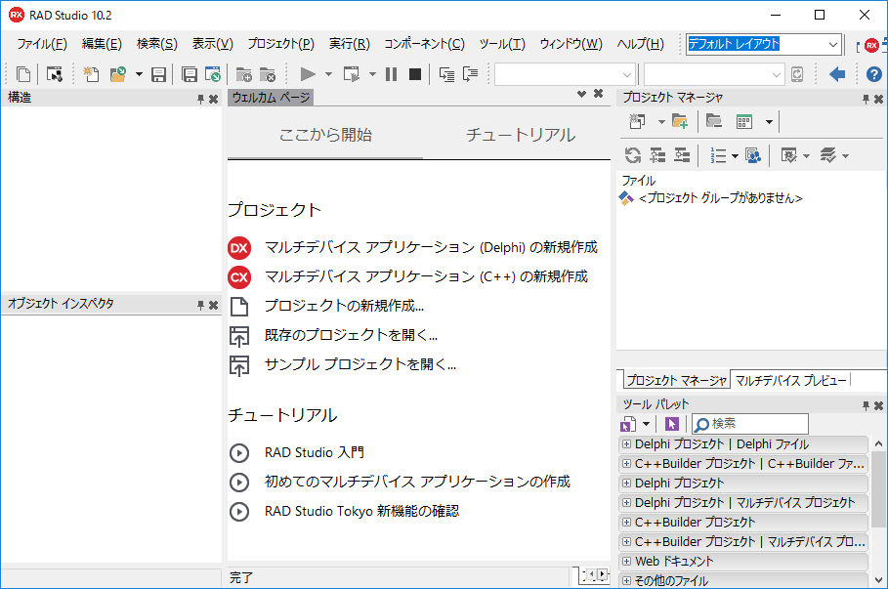
Task: Click Project Manager's New project icon
Action: (x=638, y=120)
